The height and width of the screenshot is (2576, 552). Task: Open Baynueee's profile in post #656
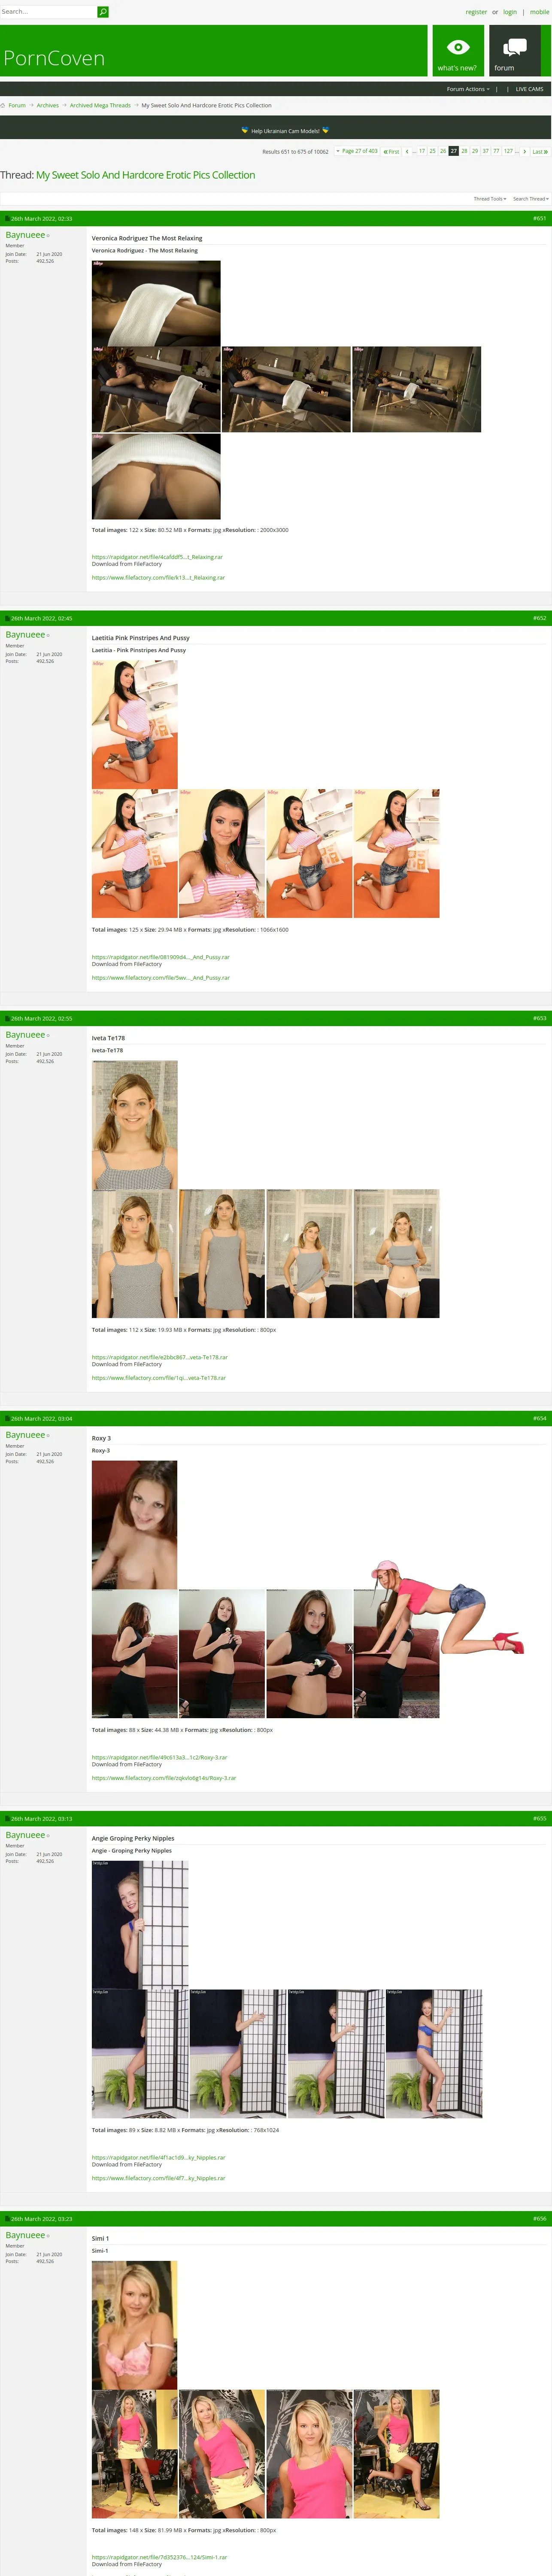(x=25, y=2235)
